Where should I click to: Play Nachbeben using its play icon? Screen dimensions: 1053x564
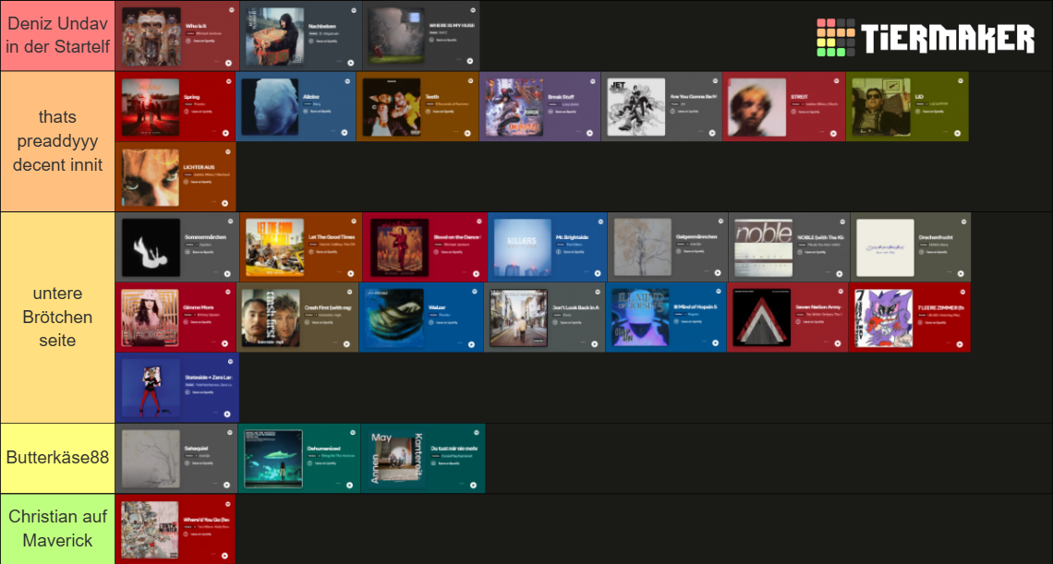click(351, 63)
